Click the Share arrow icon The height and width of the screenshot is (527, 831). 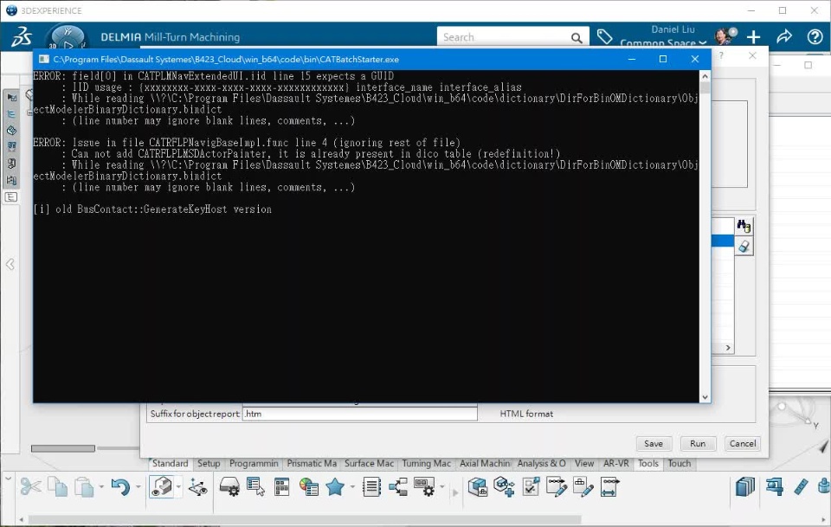784,36
